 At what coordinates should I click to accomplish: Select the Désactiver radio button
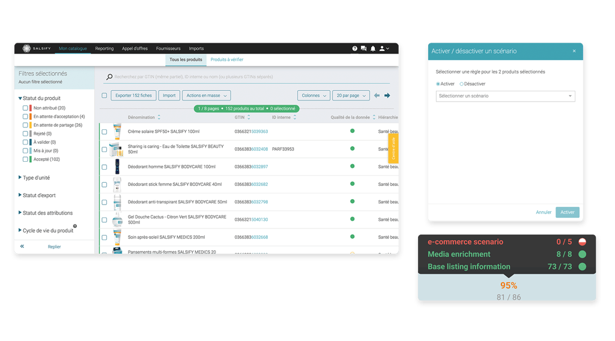pos(461,84)
